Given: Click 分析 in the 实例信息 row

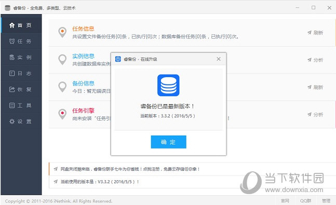Looking at the screenshot, I should (x=318, y=60).
